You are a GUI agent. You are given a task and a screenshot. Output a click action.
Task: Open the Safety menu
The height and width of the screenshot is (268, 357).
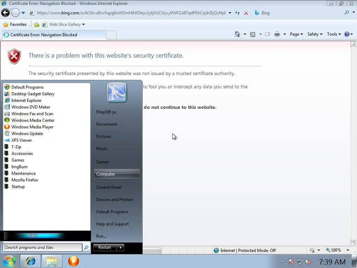315,34
